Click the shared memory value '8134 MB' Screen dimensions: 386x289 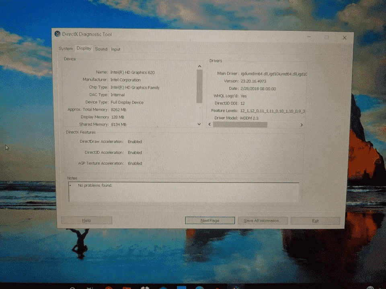(x=119, y=124)
